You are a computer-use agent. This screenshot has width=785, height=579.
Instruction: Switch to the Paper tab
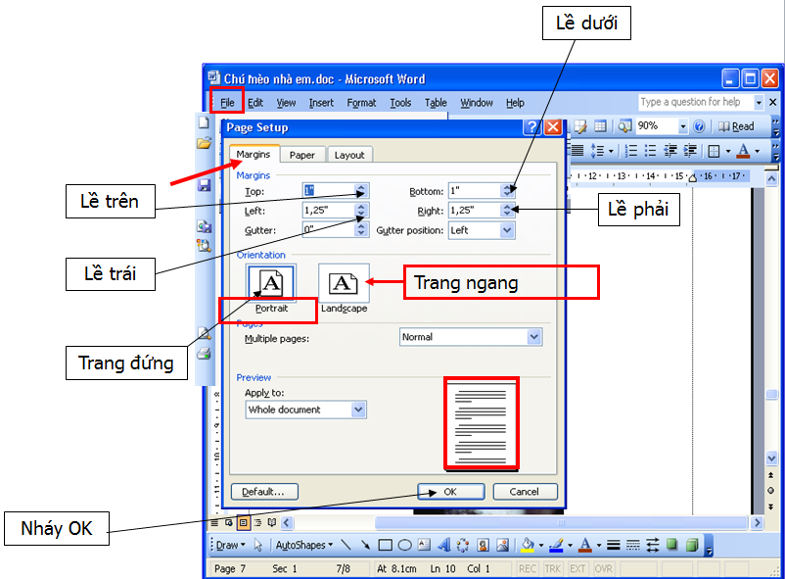click(302, 155)
